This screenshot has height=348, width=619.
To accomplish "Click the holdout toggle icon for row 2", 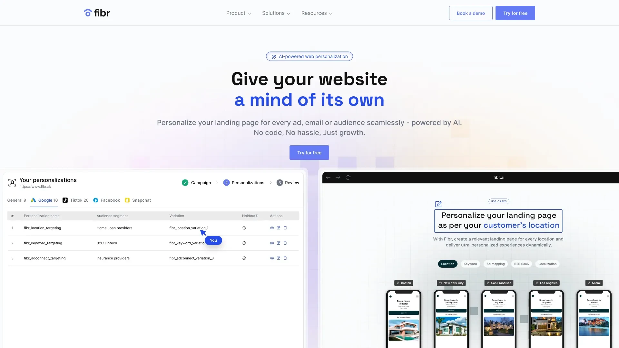I will [x=244, y=243].
